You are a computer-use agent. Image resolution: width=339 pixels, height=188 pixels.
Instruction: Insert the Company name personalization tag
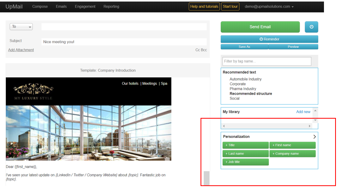point(292,153)
